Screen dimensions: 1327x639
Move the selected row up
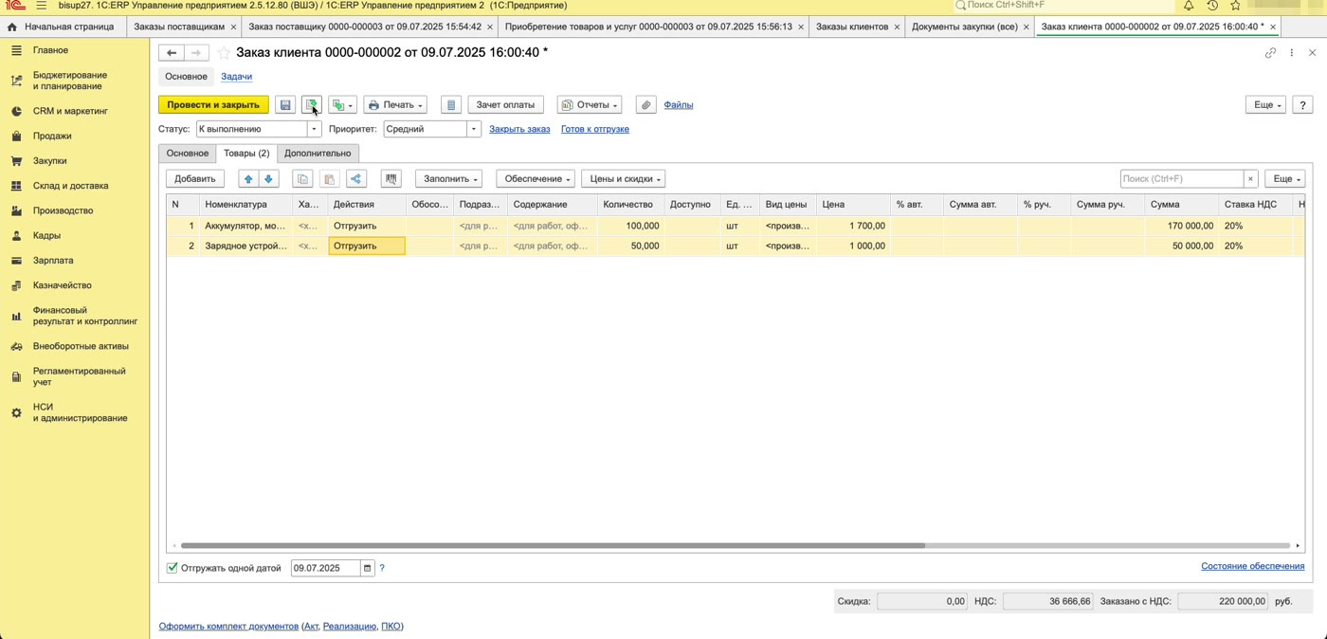click(x=248, y=178)
